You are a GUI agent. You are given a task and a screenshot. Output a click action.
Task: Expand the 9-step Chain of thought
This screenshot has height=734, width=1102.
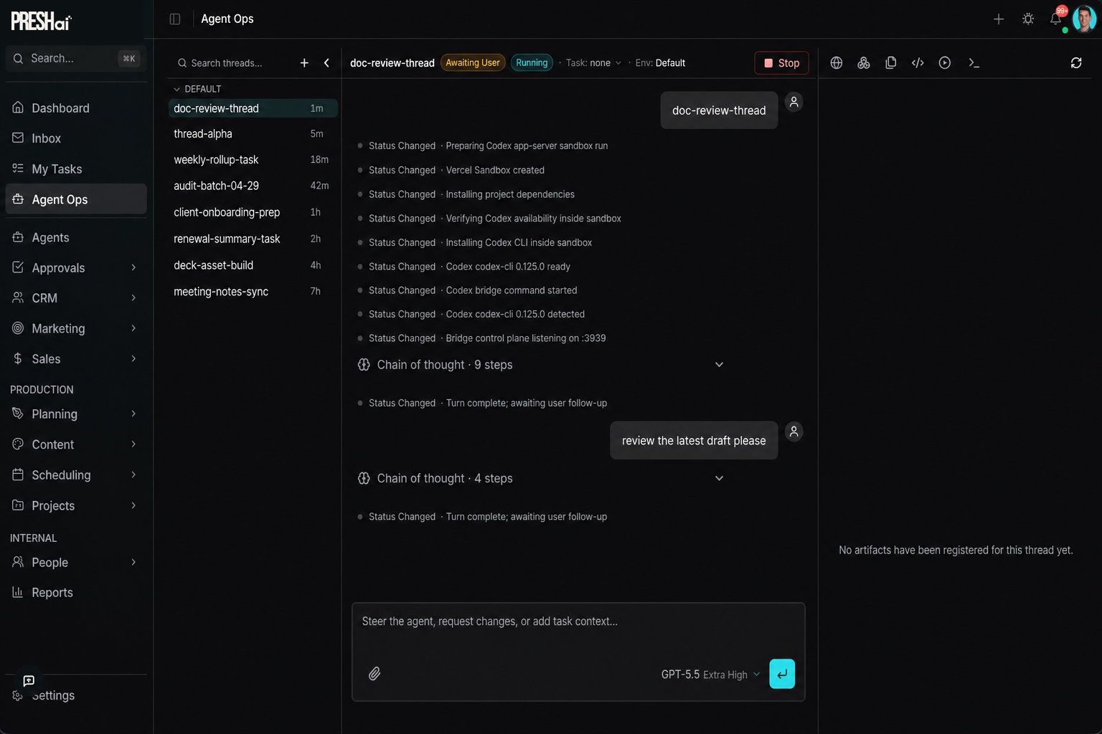719,365
